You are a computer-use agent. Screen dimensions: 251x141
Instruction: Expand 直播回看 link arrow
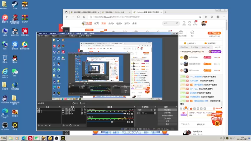point(216,43)
